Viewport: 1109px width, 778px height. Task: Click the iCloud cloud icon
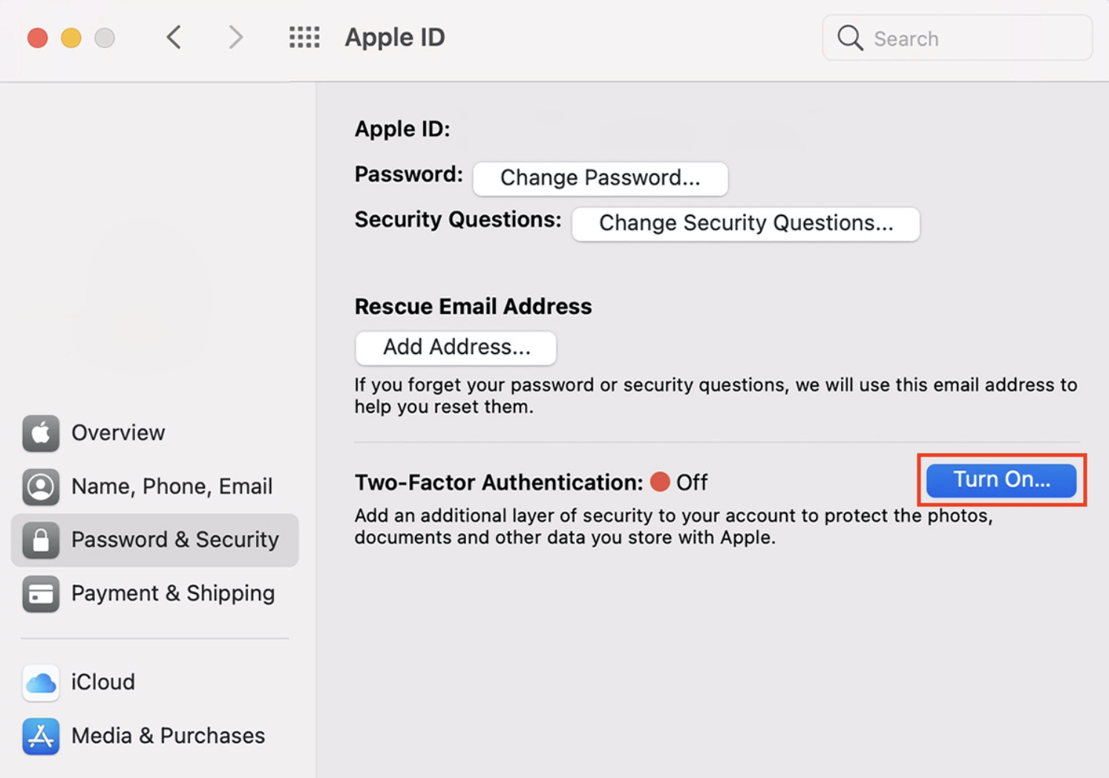[41, 682]
